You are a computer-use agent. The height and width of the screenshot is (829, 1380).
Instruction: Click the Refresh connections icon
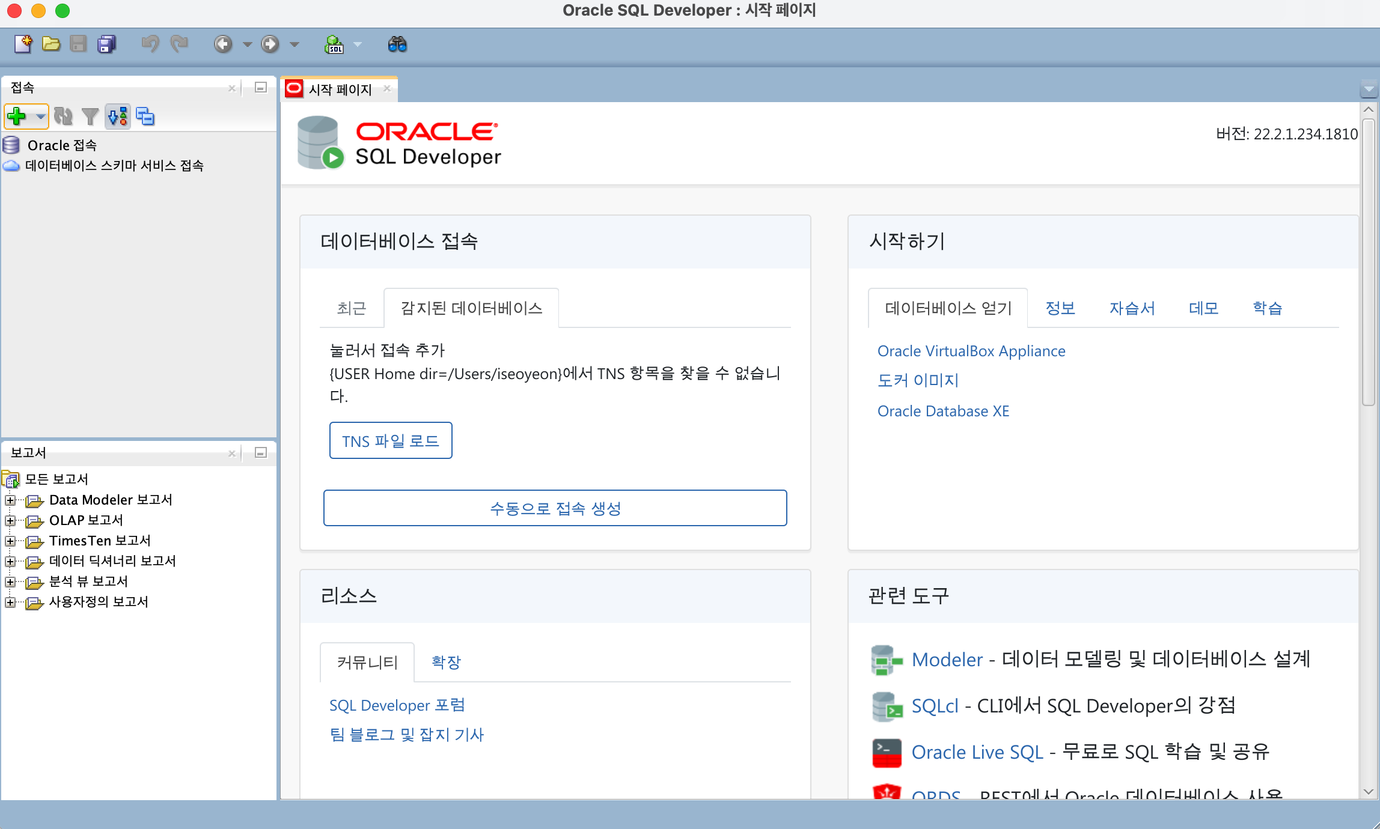(63, 116)
